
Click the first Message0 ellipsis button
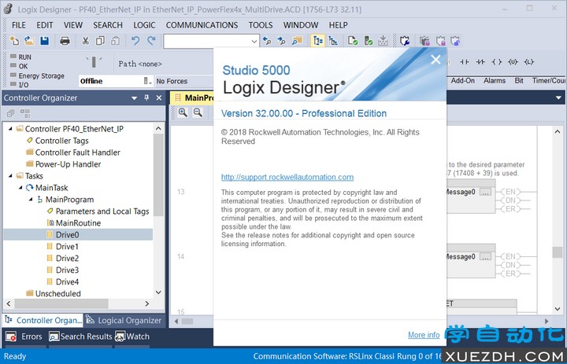click(485, 192)
